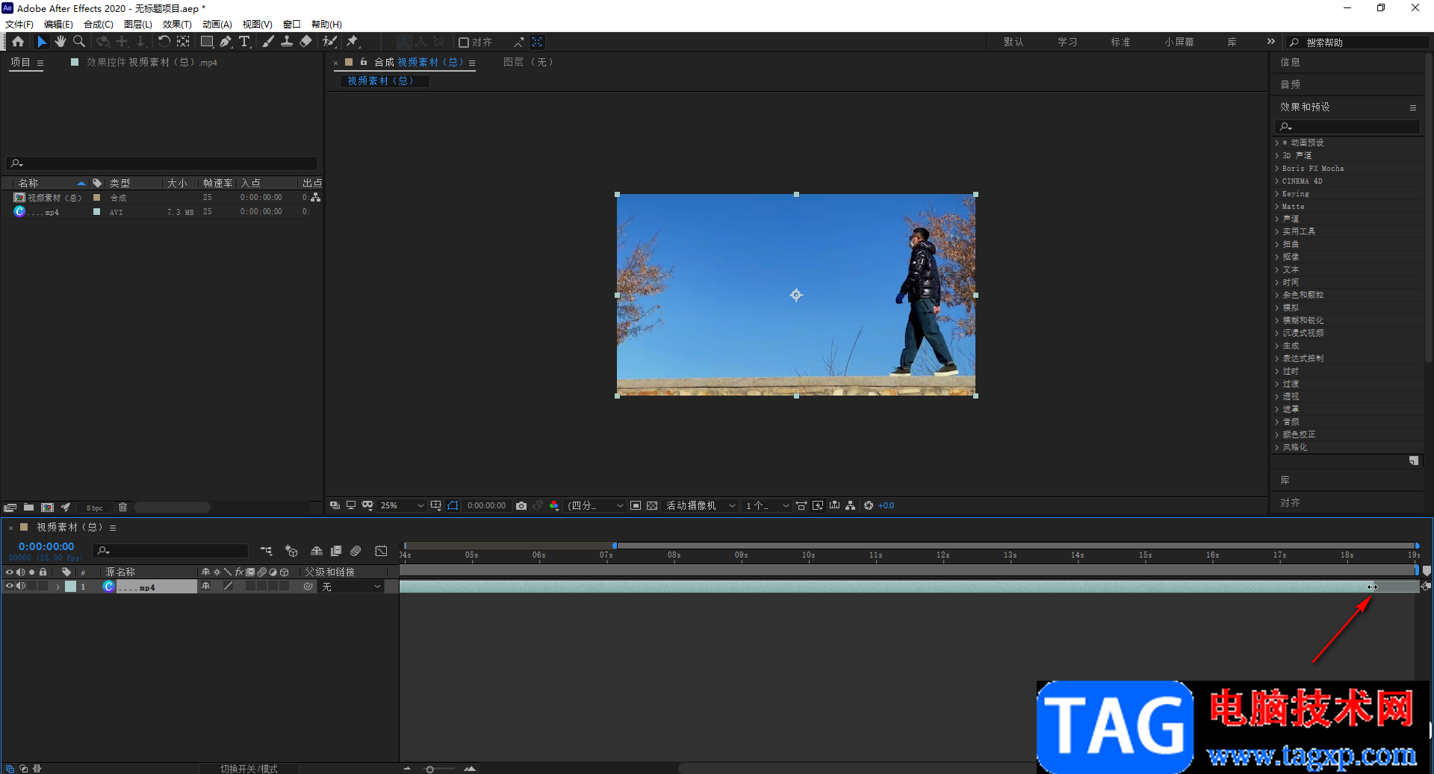Select the Zoom magnifier tool
The image size is (1434, 774).
pyautogui.click(x=79, y=42)
